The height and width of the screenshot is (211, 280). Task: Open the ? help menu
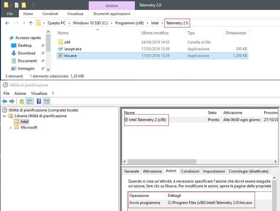[x=53, y=93]
